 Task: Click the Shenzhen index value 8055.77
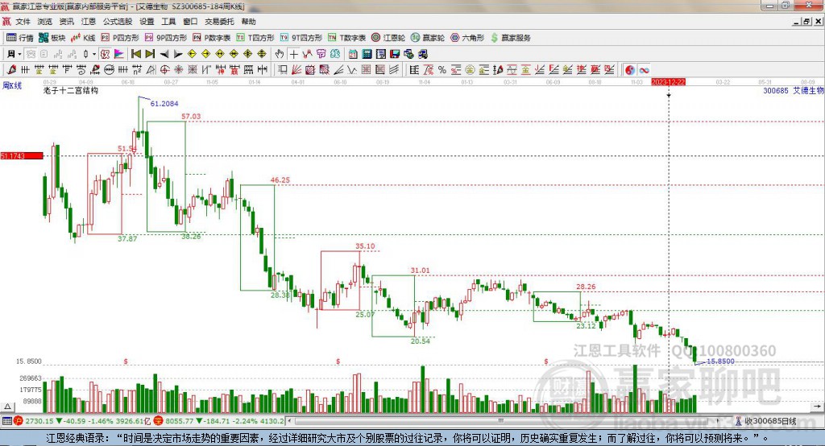[180, 421]
